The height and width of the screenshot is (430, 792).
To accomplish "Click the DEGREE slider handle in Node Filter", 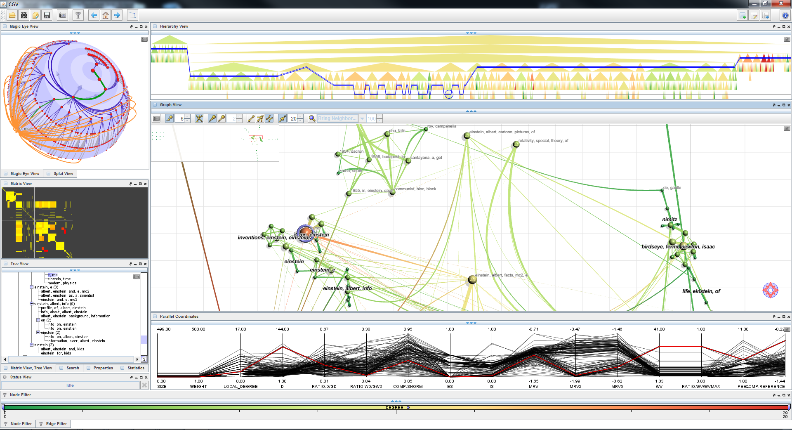I will (x=408, y=408).
